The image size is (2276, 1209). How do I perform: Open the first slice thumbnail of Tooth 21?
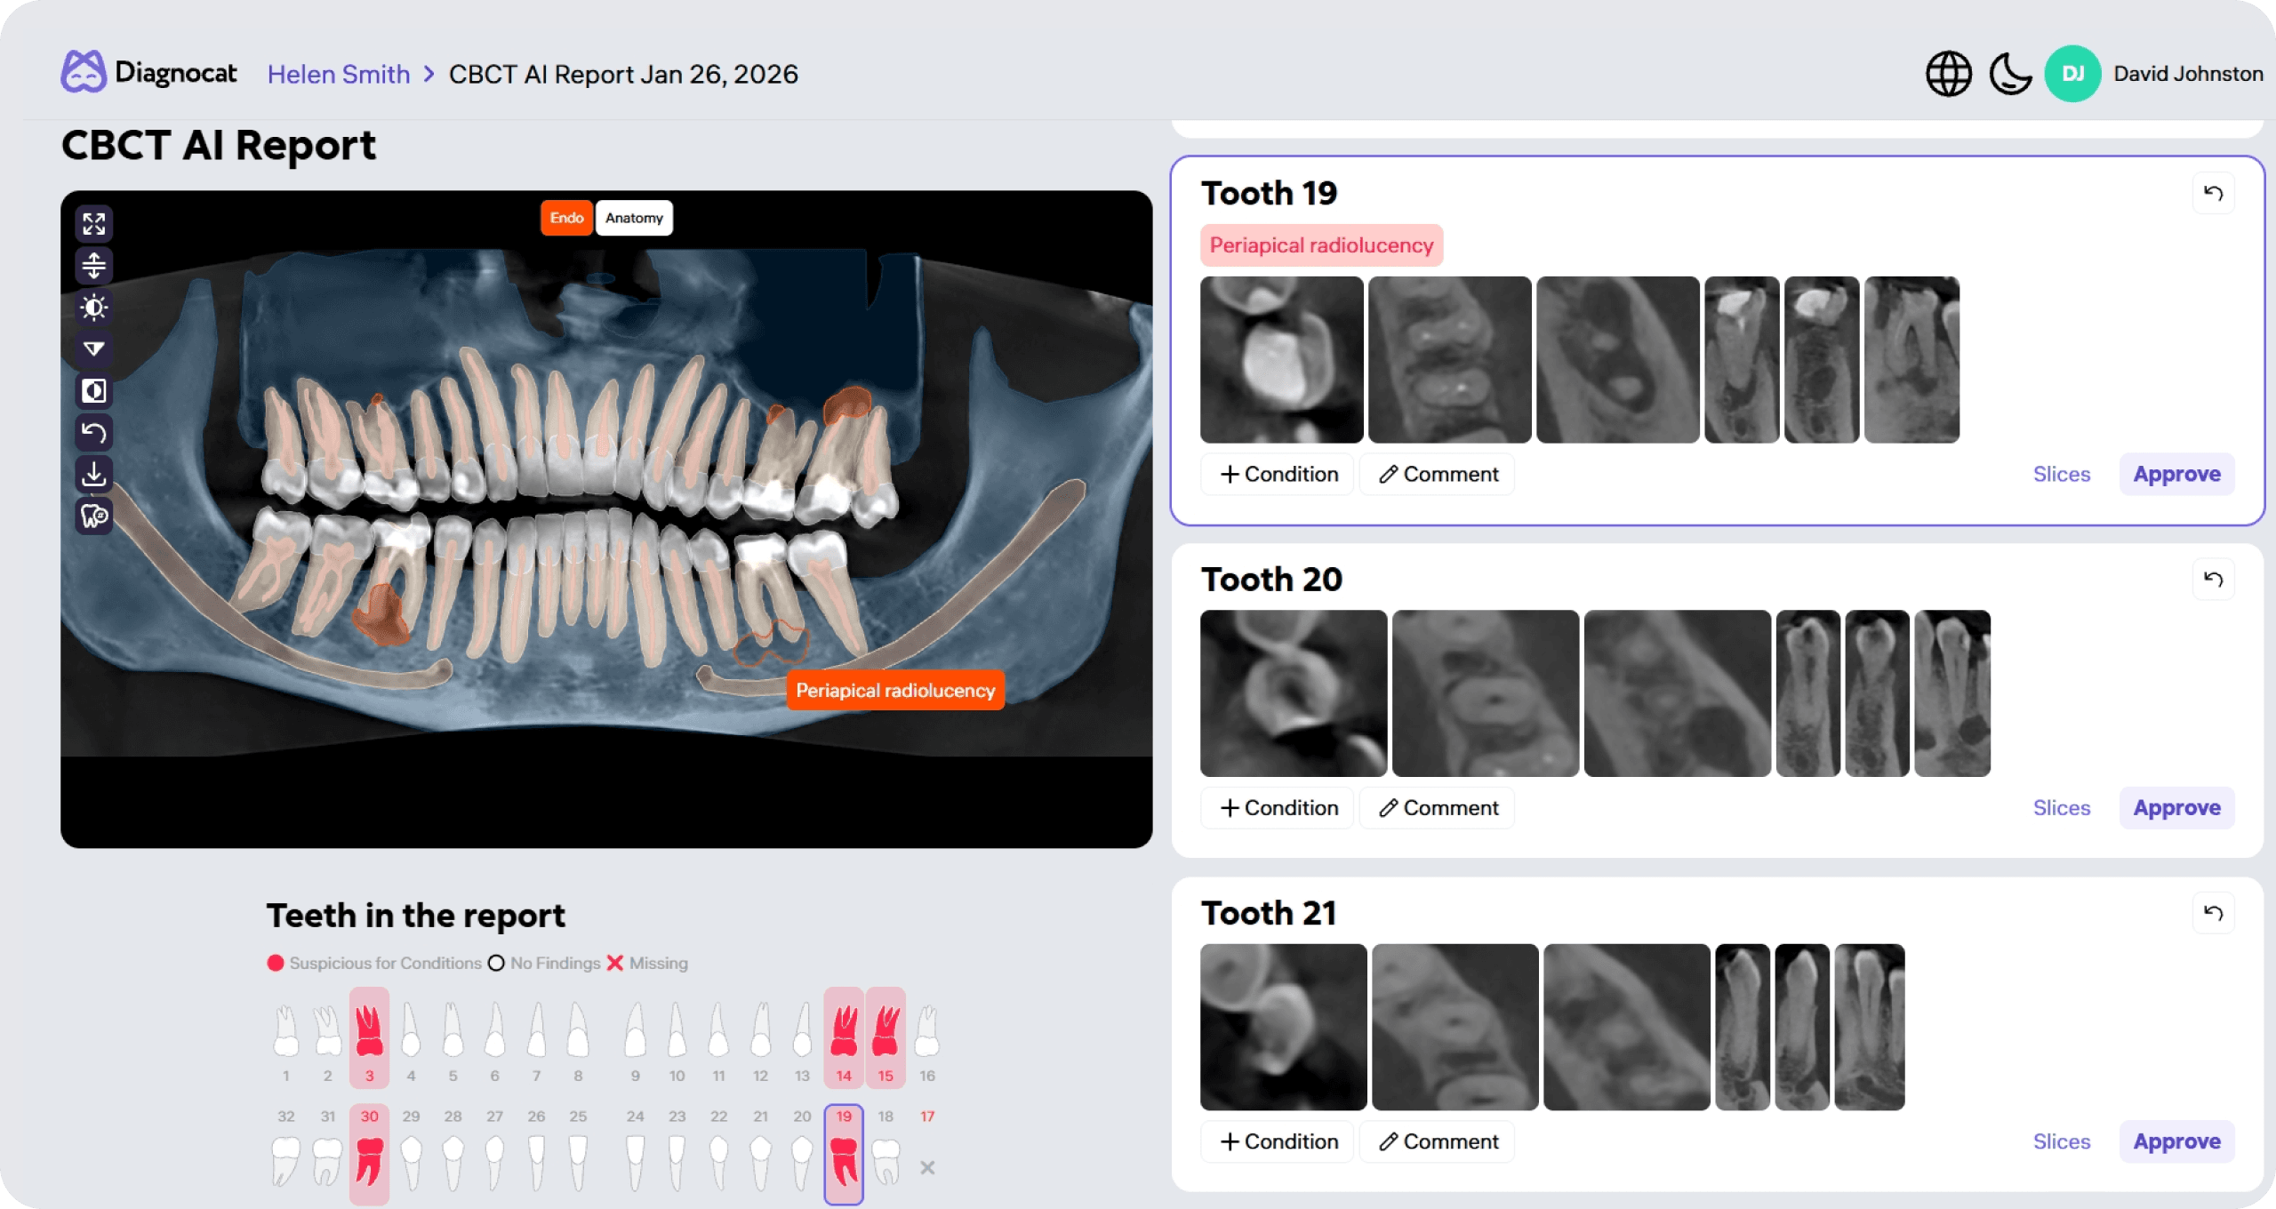[x=1282, y=1027]
